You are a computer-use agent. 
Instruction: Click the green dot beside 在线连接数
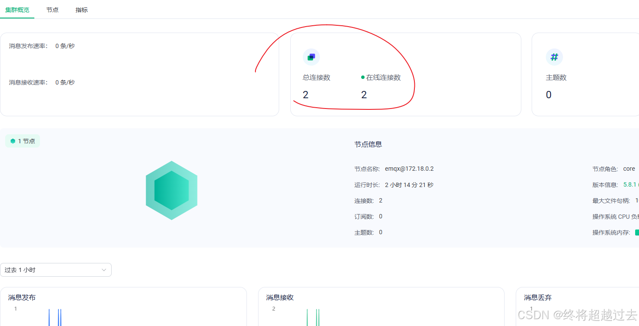tap(363, 78)
